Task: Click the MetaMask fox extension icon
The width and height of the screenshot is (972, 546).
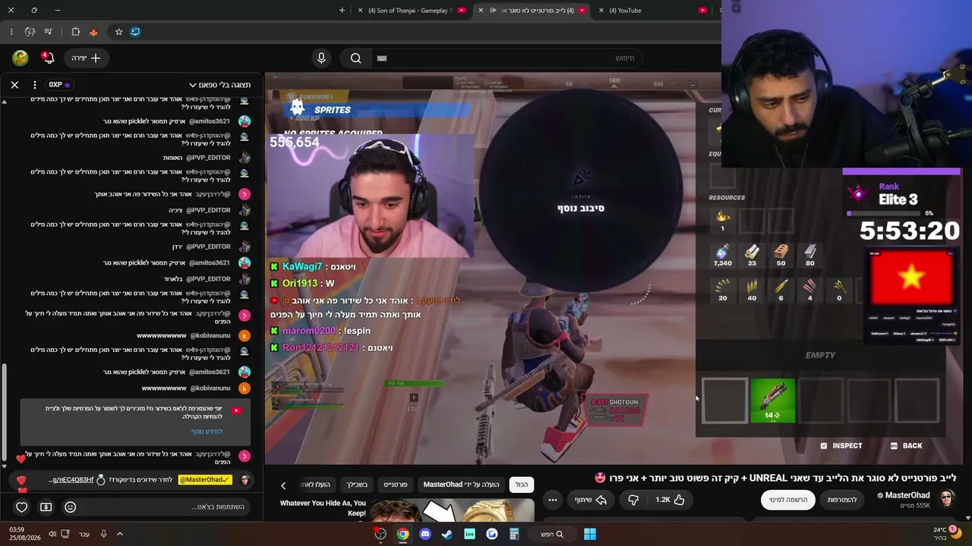Action: pos(93,32)
